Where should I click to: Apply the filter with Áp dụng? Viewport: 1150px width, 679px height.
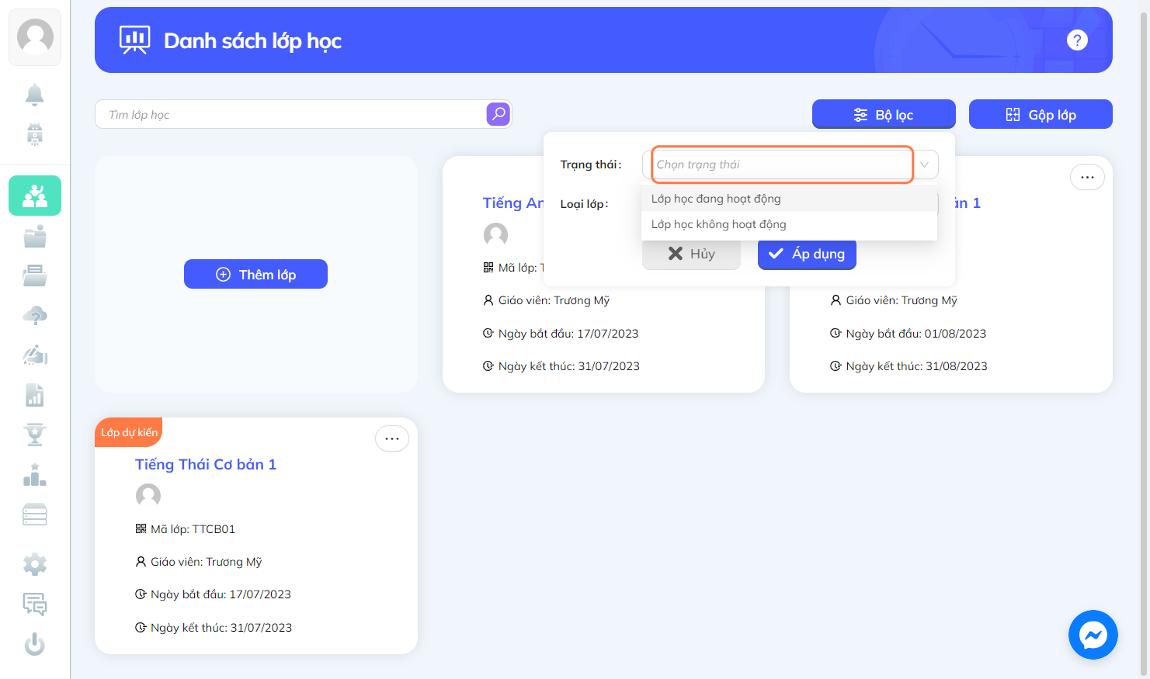pos(807,254)
